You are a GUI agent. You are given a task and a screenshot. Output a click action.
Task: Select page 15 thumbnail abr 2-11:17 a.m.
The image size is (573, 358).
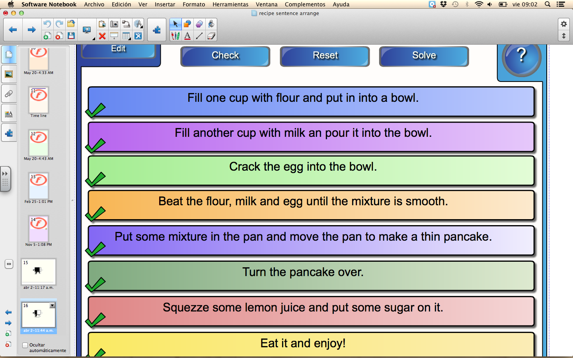39,272
